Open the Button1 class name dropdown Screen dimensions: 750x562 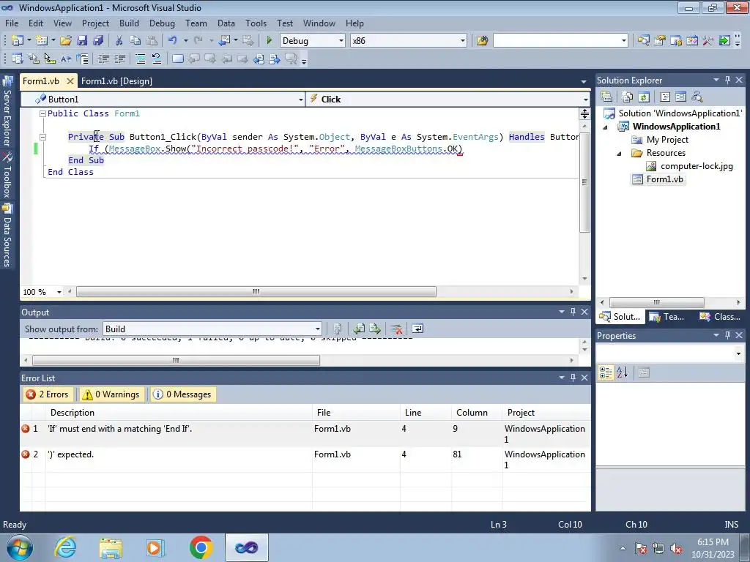point(301,100)
